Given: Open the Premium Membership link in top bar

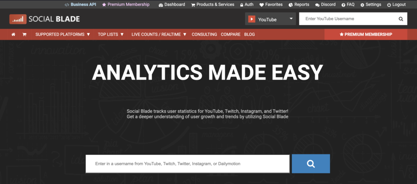Looking at the screenshot, I should tap(126, 4).
